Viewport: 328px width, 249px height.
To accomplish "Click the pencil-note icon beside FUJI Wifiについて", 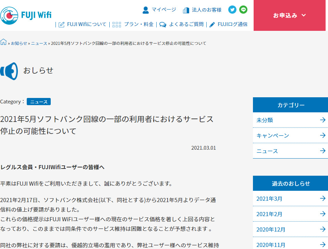I will (x=61, y=25).
